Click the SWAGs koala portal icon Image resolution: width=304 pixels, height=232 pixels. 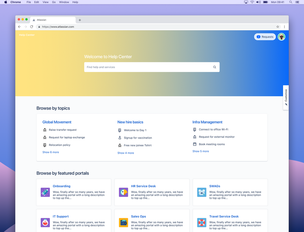pos(202,192)
